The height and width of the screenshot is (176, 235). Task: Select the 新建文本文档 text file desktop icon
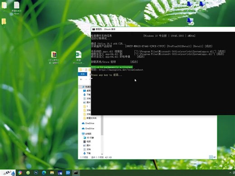click(x=16, y=8)
